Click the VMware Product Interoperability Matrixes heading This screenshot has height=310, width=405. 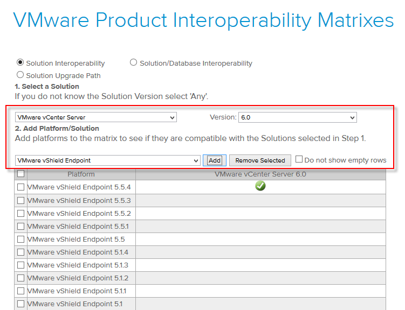tap(203, 20)
